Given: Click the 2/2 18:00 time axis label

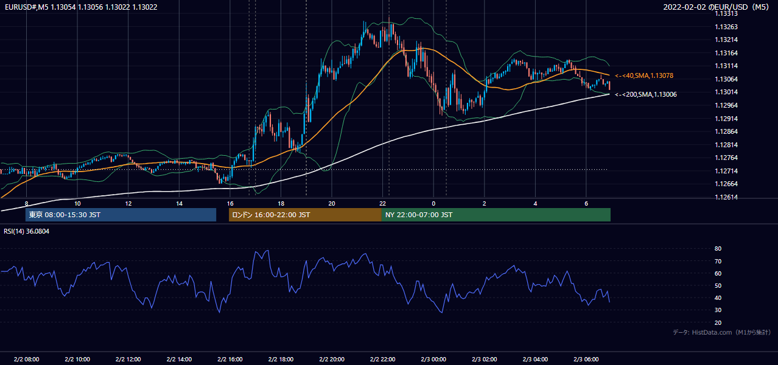Looking at the screenshot, I should point(281,359).
